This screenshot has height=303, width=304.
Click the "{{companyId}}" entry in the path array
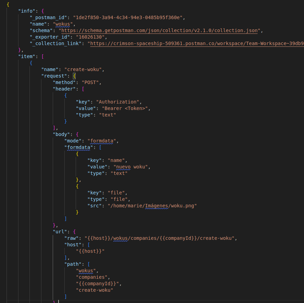[97, 284]
